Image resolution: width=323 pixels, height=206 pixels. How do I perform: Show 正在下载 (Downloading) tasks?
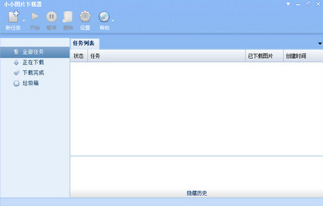(33, 63)
